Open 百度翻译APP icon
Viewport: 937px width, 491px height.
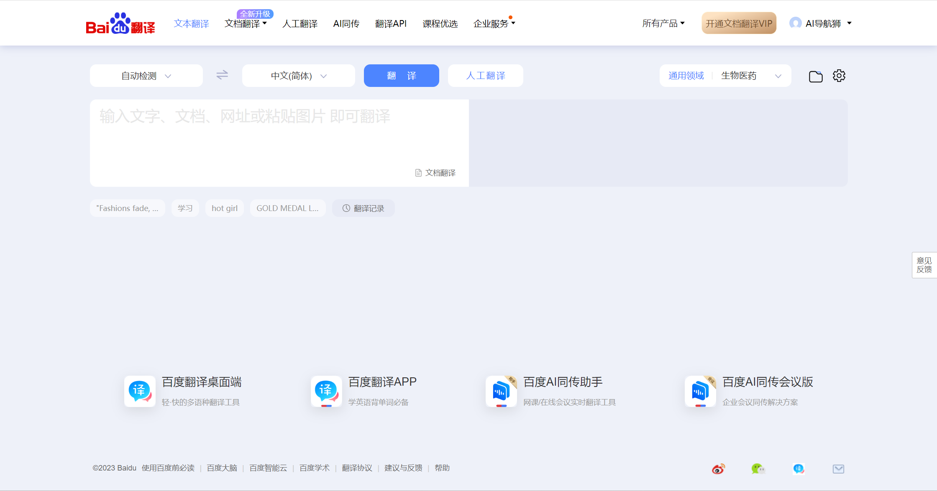tap(326, 391)
